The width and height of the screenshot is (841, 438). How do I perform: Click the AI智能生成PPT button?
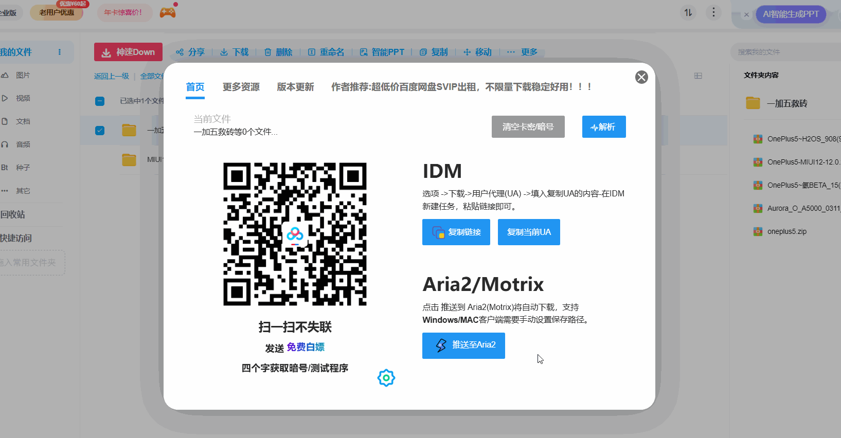pyautogui.click(x=791, y=14)
